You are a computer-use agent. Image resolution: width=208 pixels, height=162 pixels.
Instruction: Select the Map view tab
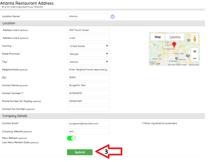[x=158, y=37]
